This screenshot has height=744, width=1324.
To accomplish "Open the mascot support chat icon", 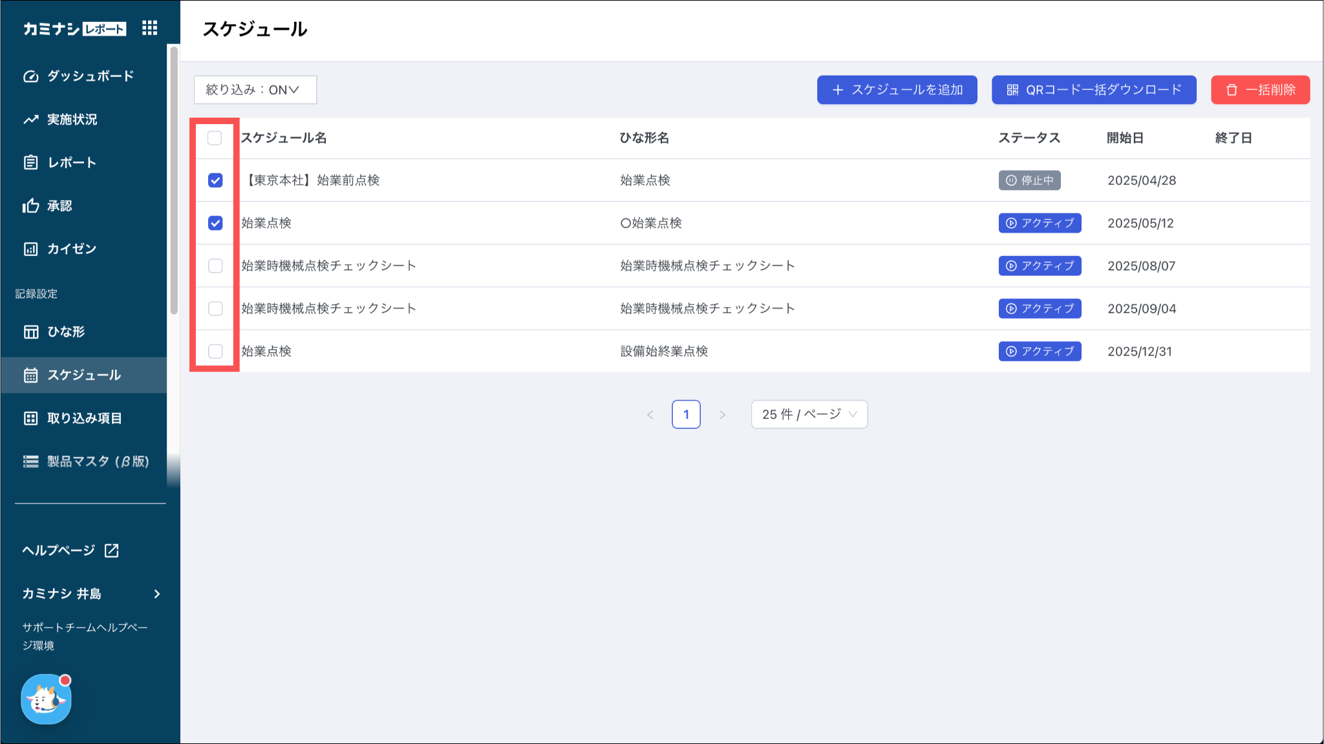I will (x=46, y=699).
